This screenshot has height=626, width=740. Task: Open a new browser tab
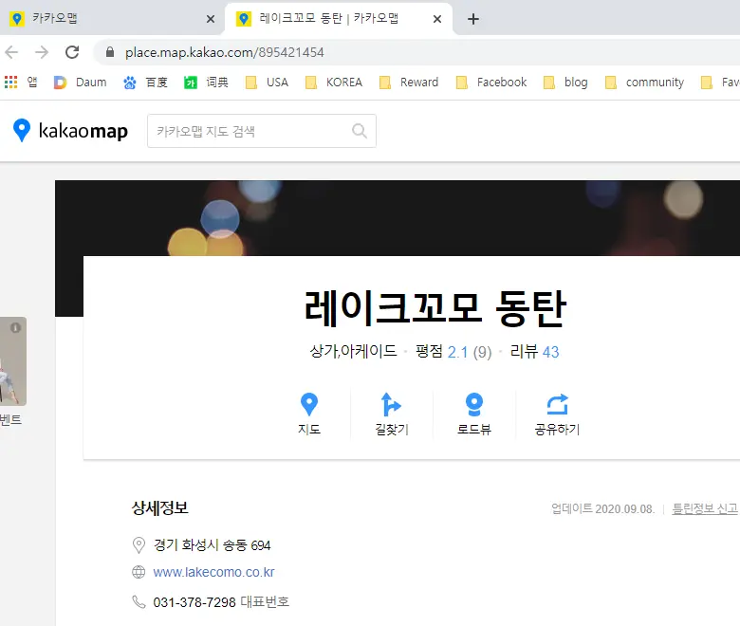pyautogui.click(x=472, y=19)
